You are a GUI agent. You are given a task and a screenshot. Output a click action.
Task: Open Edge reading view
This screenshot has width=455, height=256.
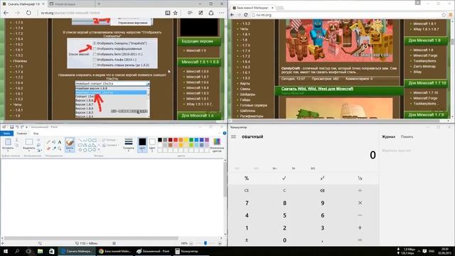168,13
